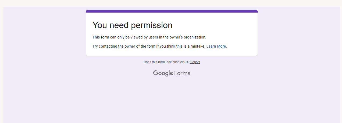Click the Google Forms logo

click(x=172, y=73)
